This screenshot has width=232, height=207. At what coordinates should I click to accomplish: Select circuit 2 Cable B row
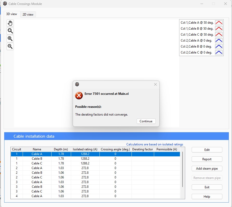coord(96,173)
